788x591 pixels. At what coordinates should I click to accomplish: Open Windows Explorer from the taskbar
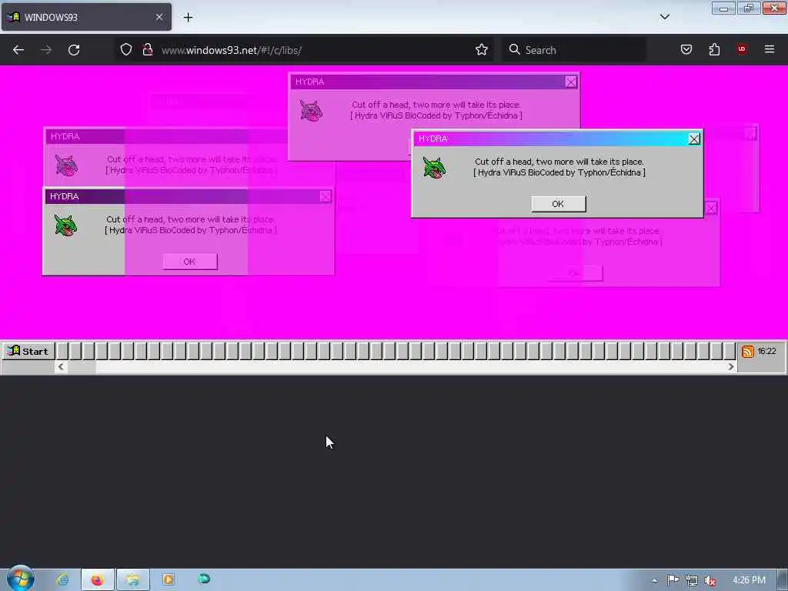tap(132, 580)
